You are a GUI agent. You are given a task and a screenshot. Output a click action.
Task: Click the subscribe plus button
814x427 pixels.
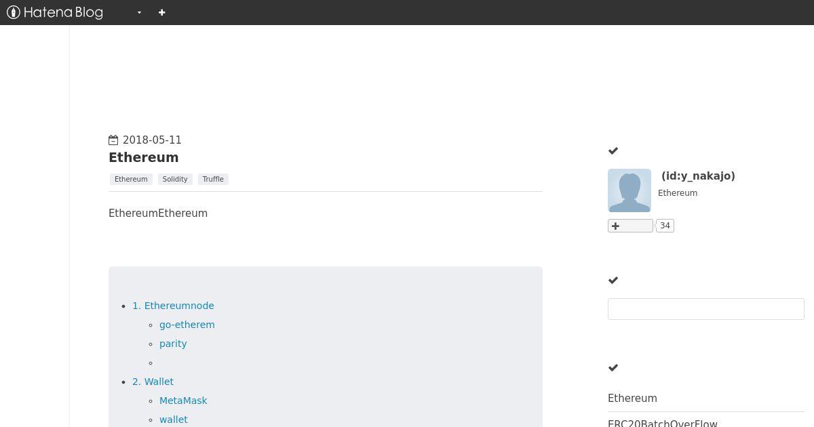click(630, 226)
